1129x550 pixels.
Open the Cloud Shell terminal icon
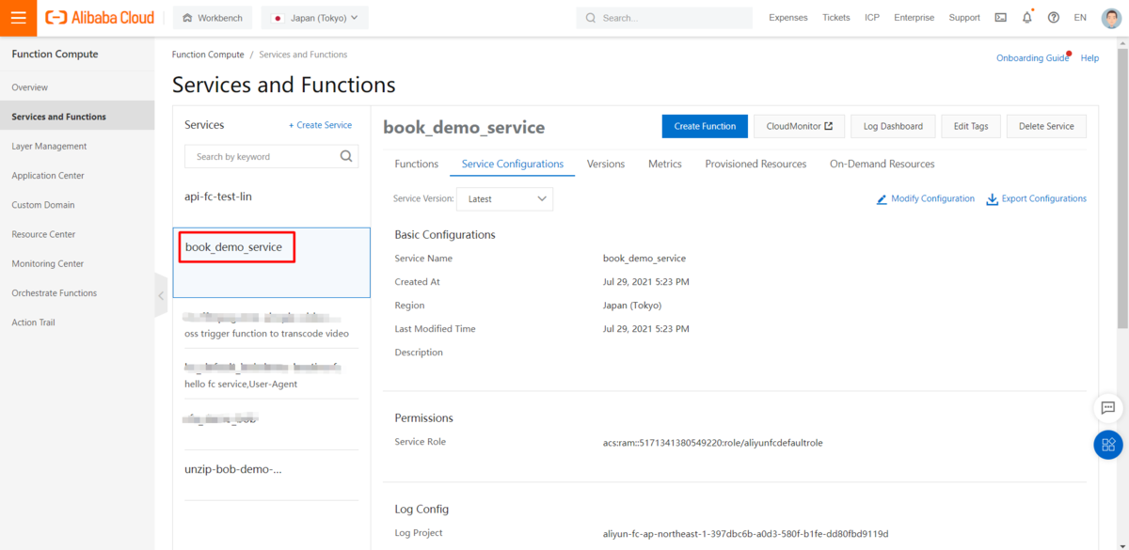(1000, 18)
